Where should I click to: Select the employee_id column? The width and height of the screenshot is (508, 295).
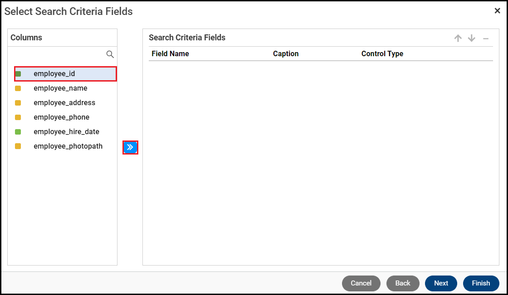click(x=54, y=74)
